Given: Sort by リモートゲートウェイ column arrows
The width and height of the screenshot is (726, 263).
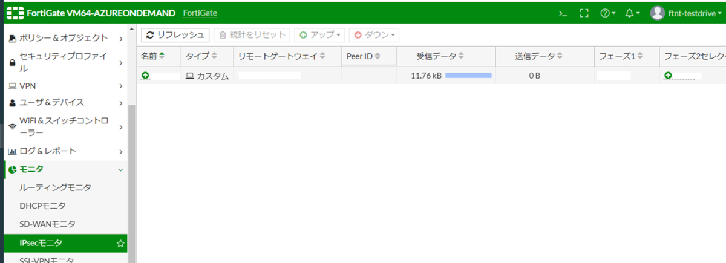Looking at the screenshot, I should [322, 56].
